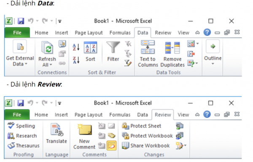
Task: Sort A to Z ascending
Action: [x=76, y=47]
